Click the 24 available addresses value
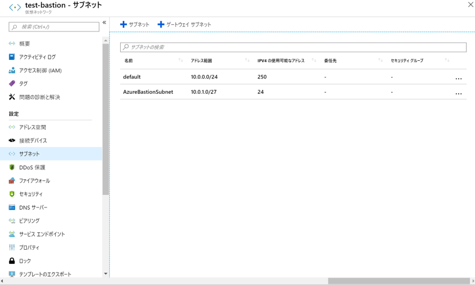 [260, 92]
